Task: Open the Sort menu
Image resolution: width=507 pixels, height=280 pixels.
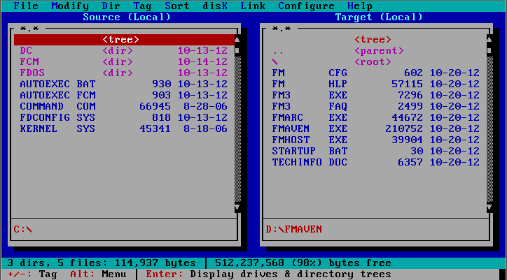Action: [176, 6]
